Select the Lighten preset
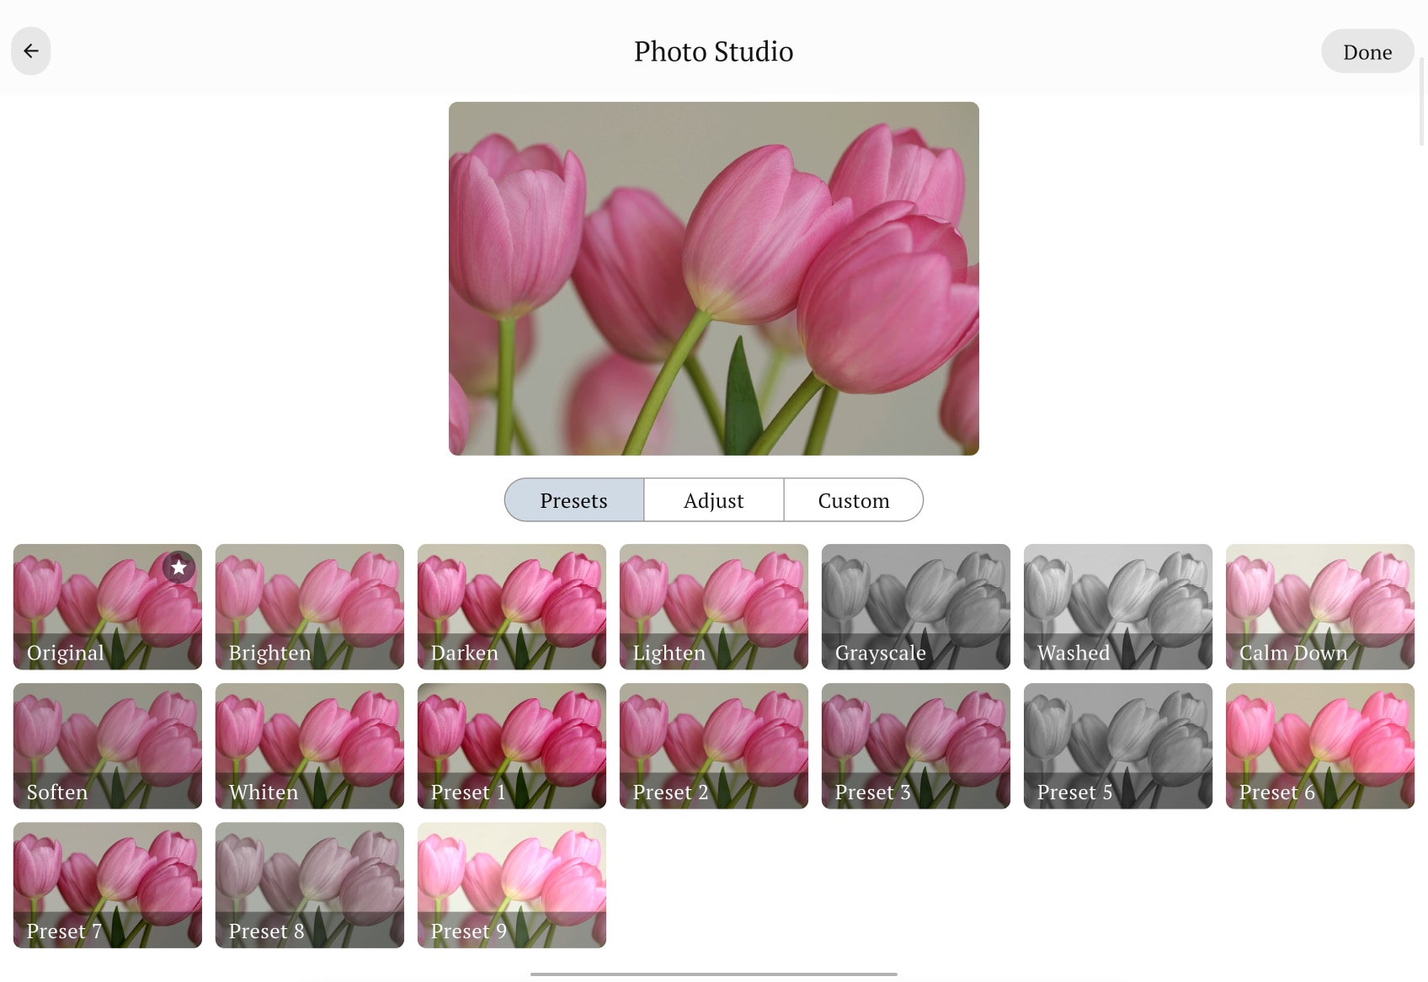 click(x=713, y=606)
